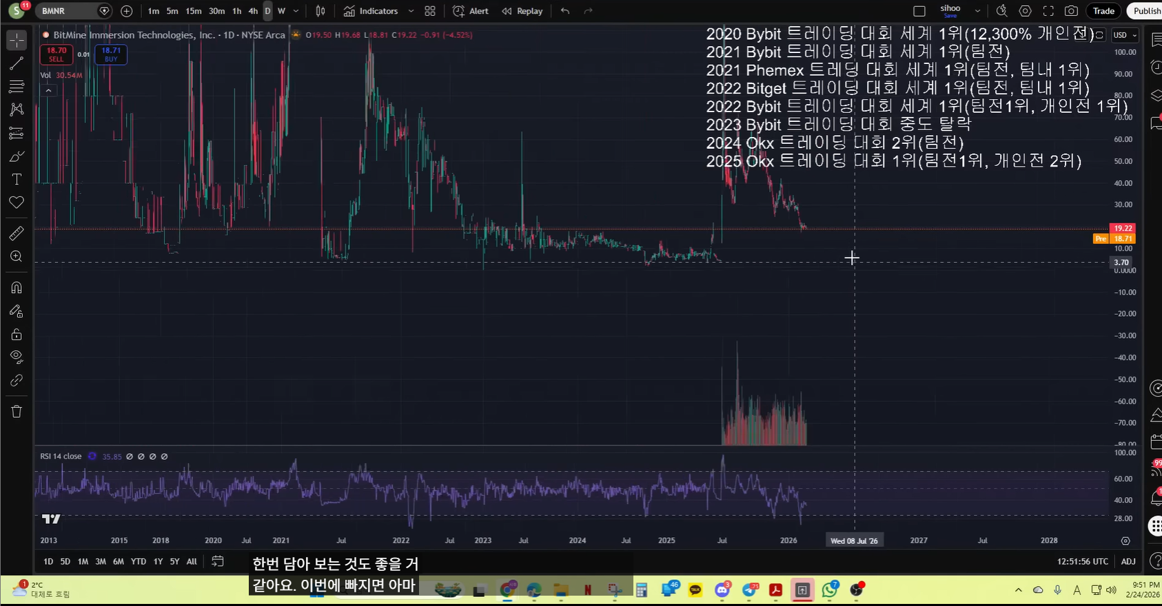Switch to 1m timeframe
The width and height of the screenshot is (1162, 606).
pyautogui.click(x=153, y=11)
